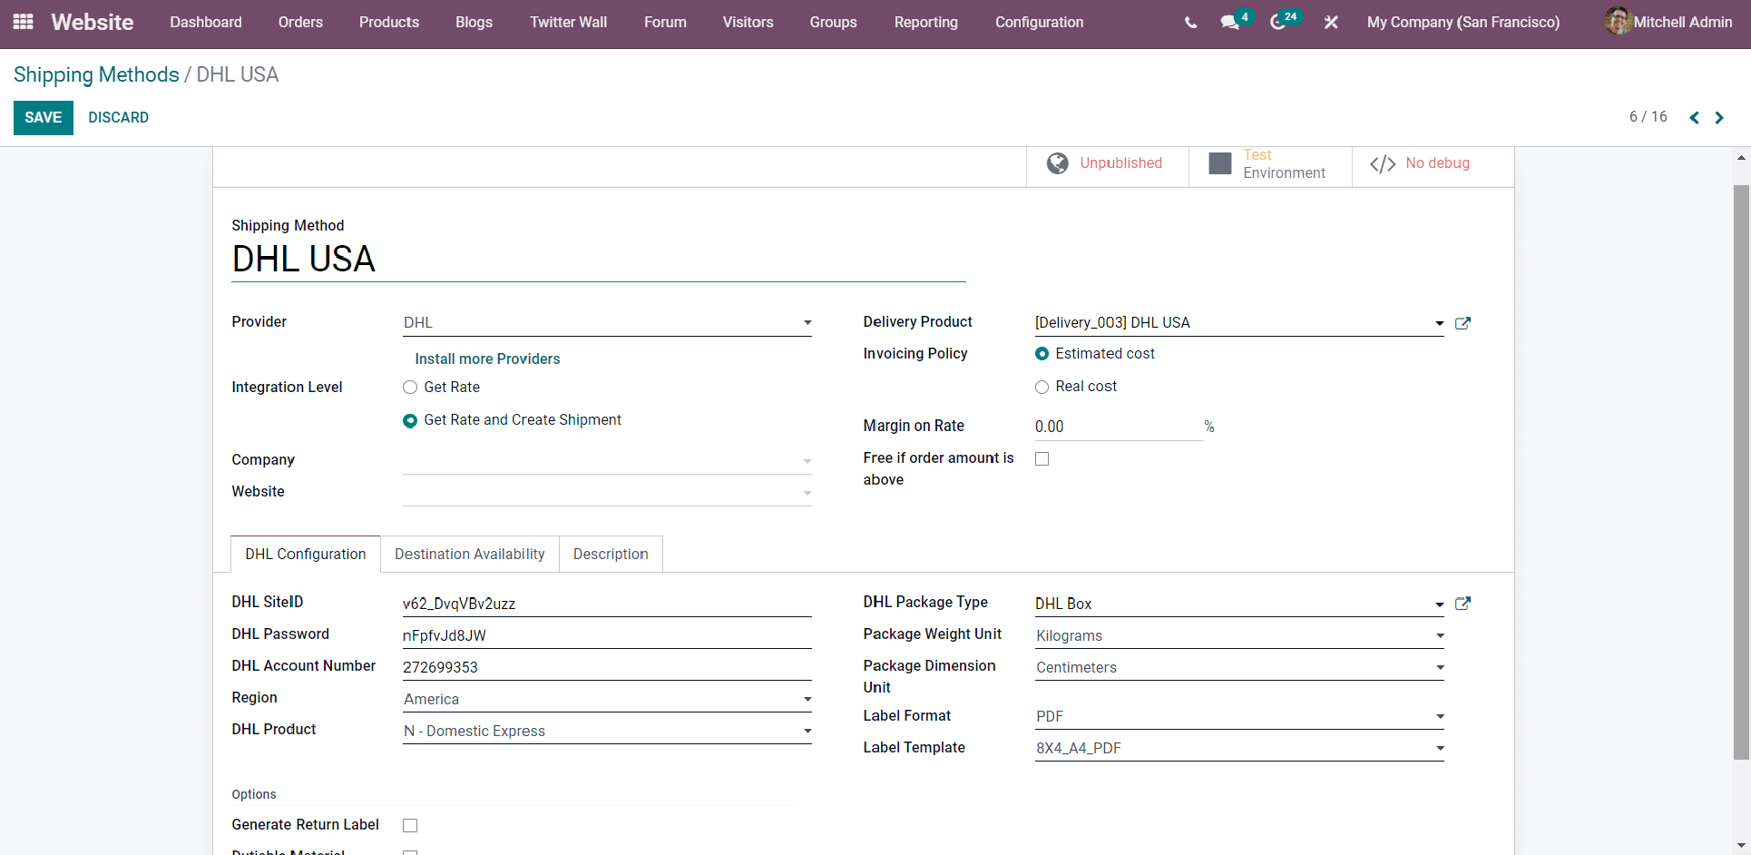Image resolution: width=1751 pixels, height=855 pixels.
Task: Open Delivery Product external link icon
Action: coord(1462,323)
